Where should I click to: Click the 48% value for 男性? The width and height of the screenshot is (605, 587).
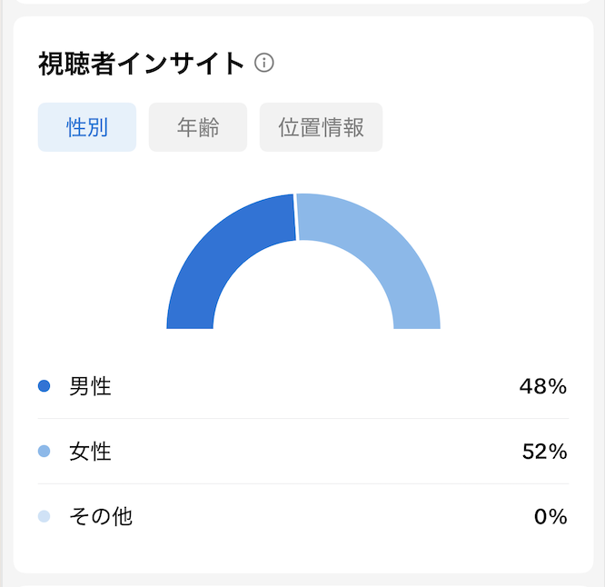point(543,386)
